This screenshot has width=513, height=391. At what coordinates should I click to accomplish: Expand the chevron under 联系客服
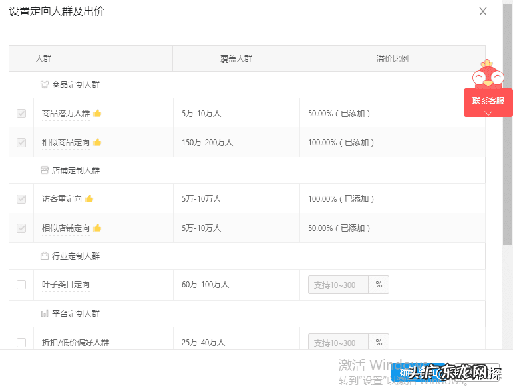[488, 113]
